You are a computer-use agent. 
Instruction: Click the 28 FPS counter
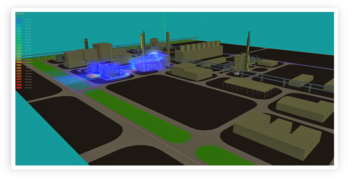pyautogui.click(x=20, y=14)
